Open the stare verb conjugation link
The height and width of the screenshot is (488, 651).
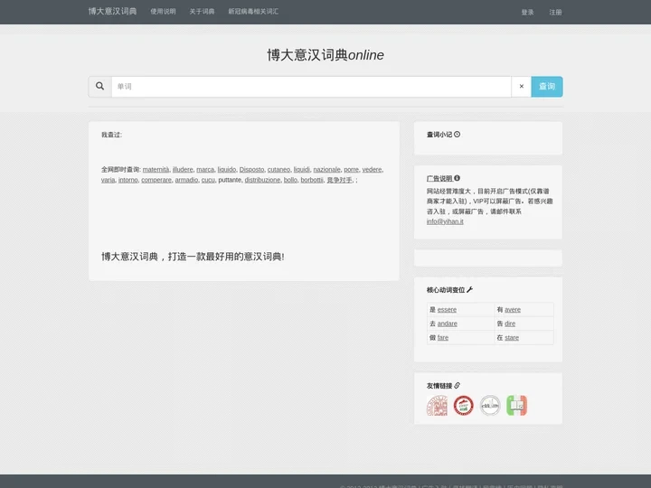click(x=512, y=338)
